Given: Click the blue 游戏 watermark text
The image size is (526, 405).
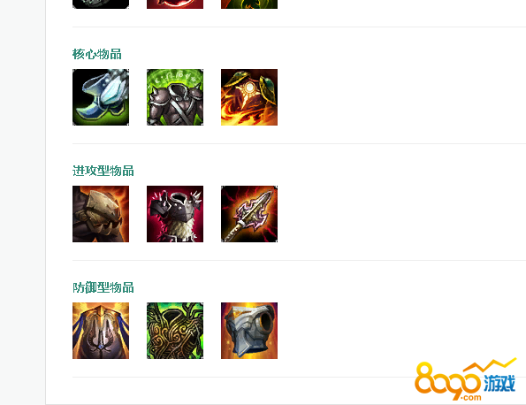Looking at the screenshot, I should [x=499, y=383].
